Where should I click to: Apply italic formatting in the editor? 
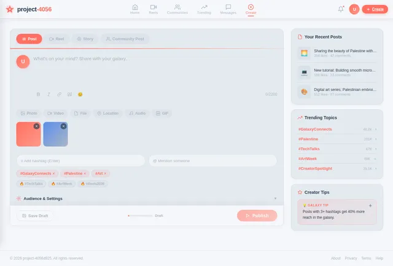click(x=49, y=95)
